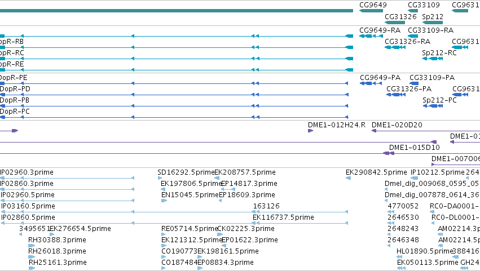Screen dimensions: 480x271
Task: Click the EP08834.3prime label
Action: [x=226, y=263]
